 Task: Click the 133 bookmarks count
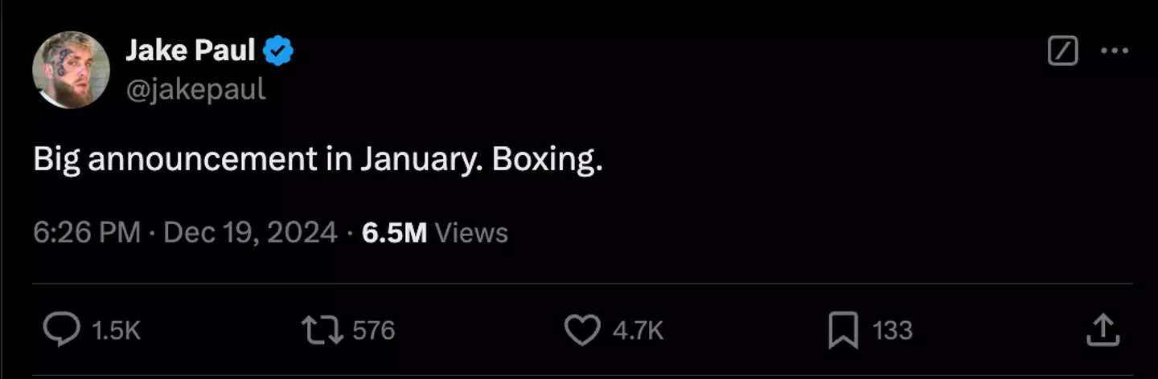893,330
